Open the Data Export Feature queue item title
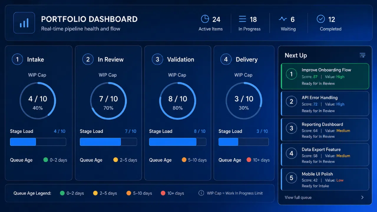 coord(321,149)
